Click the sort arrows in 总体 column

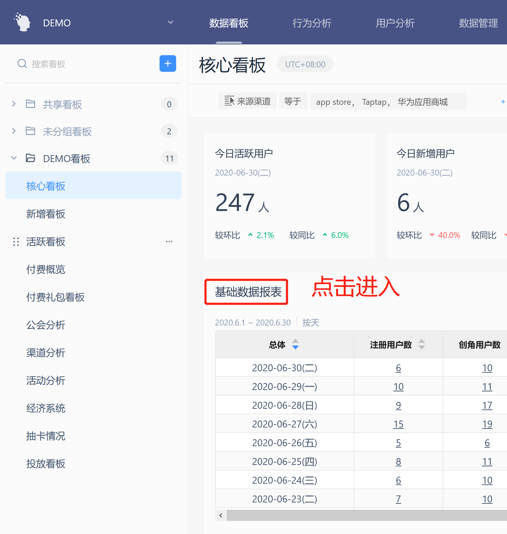[x=295, y=344]
